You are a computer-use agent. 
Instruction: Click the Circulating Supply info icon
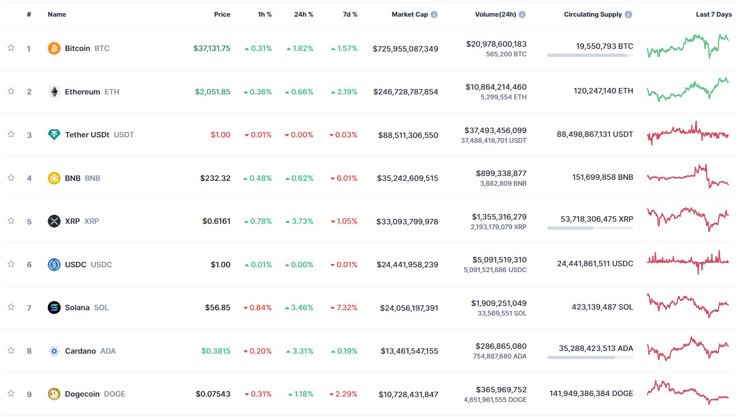pos(628,14)
